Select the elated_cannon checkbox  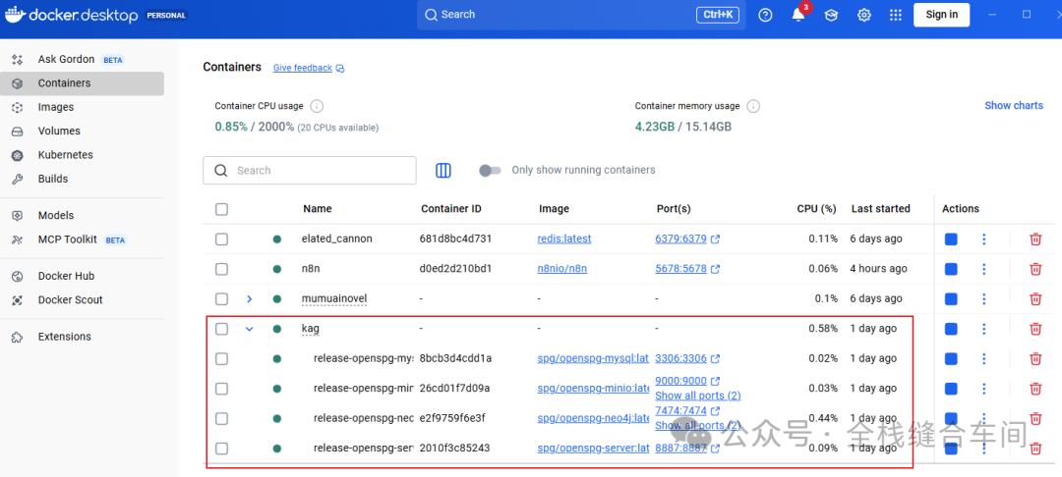[221, 239]
